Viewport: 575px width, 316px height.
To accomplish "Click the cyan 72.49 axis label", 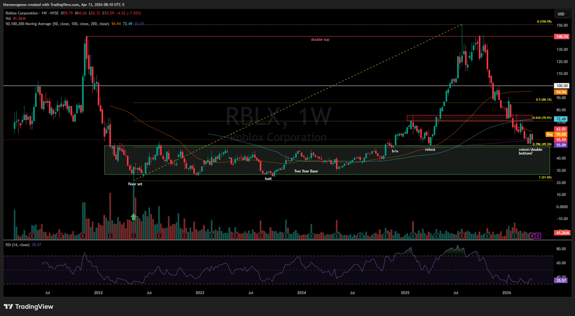I will pos(560,118).
